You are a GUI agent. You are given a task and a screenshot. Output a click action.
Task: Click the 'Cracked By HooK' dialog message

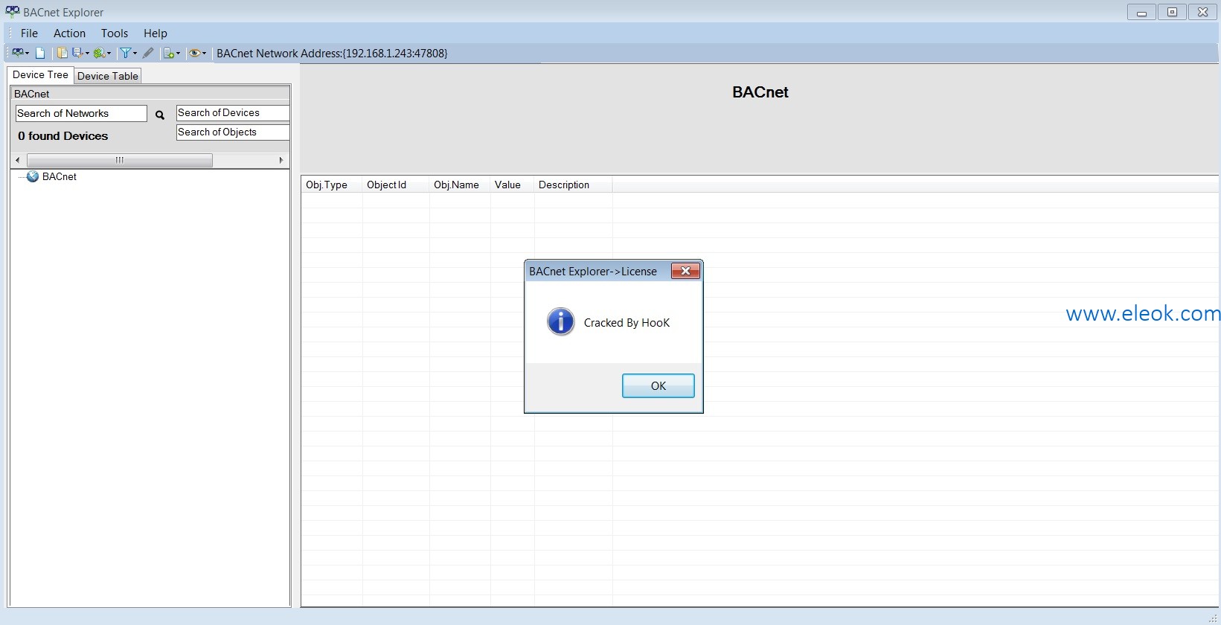click(x=626, y=322)
